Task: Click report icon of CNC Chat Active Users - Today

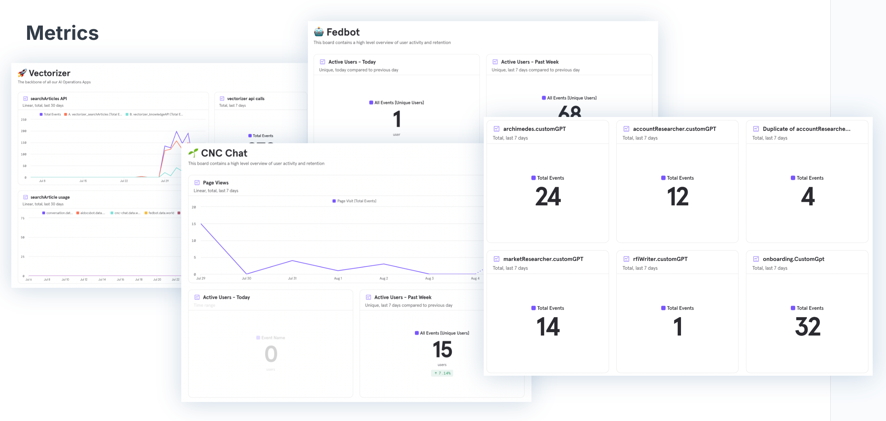Action: pos(197,297)
